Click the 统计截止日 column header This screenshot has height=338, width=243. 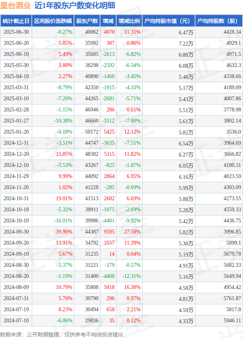[16, 21]
